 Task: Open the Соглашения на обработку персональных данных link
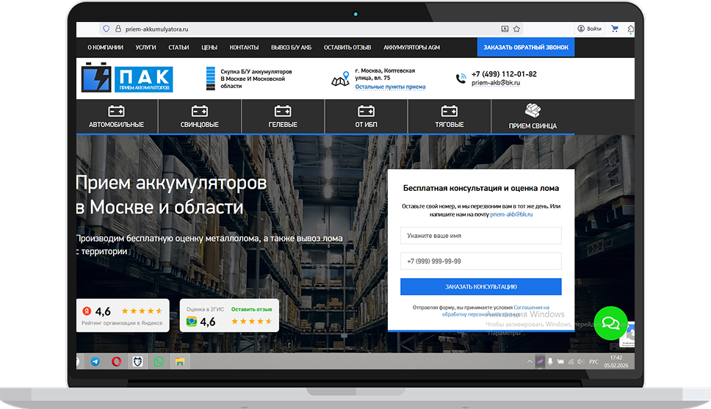(x=496, y=311)
